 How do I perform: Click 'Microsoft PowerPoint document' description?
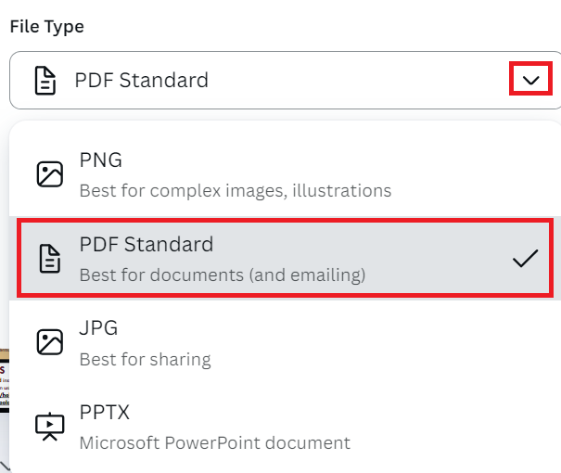tap(215, 443)
